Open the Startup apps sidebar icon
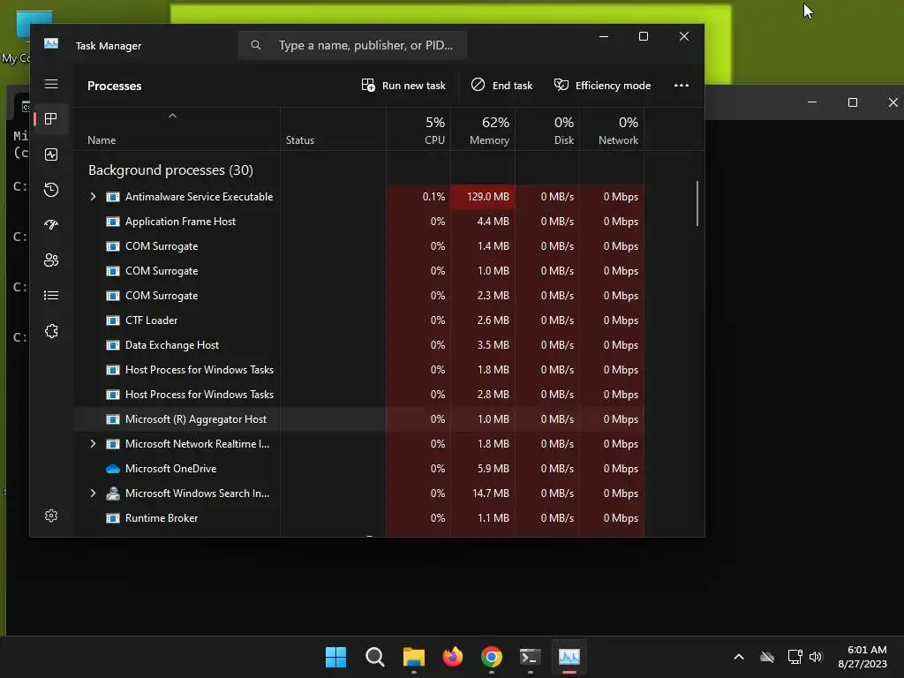This screenshot has width=904, height=678. pyautogui.click(x=51, y=225)
